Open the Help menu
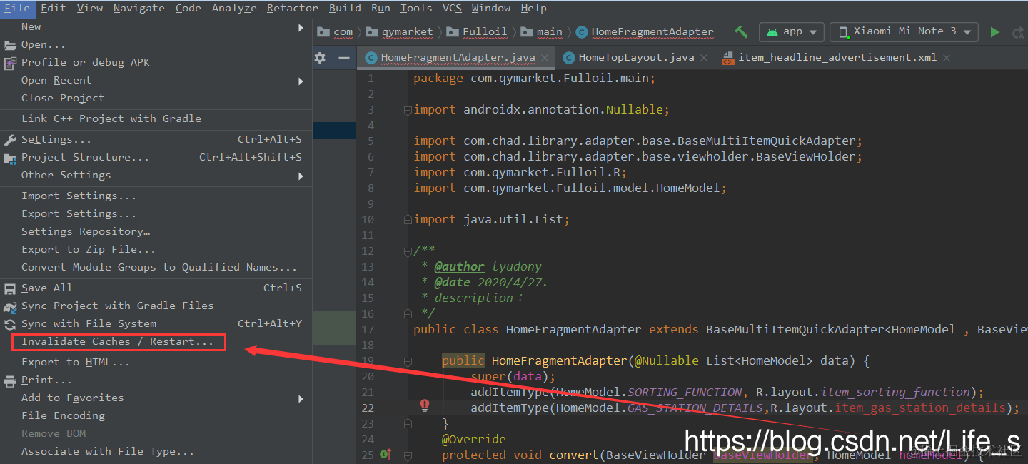Image resolution: width=1028 pixels, height=464 pixels. [533, 8]
